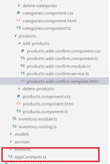Viewport: 110px width, 164px height.
Task: Click the TS icon beside inventory.routing.ts
Action: (15, 126)
